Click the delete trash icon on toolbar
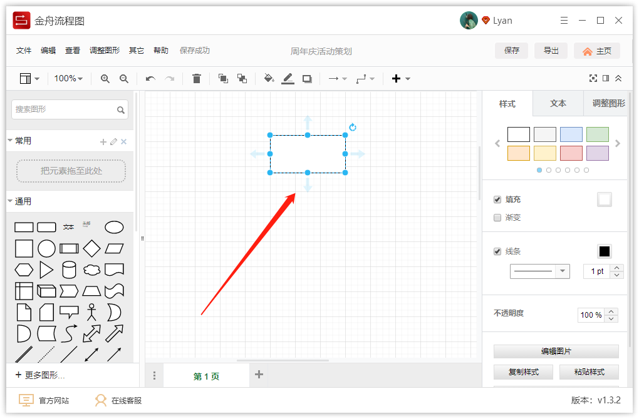This screenshot has height=419, width=639. click(x=197, y=78)
